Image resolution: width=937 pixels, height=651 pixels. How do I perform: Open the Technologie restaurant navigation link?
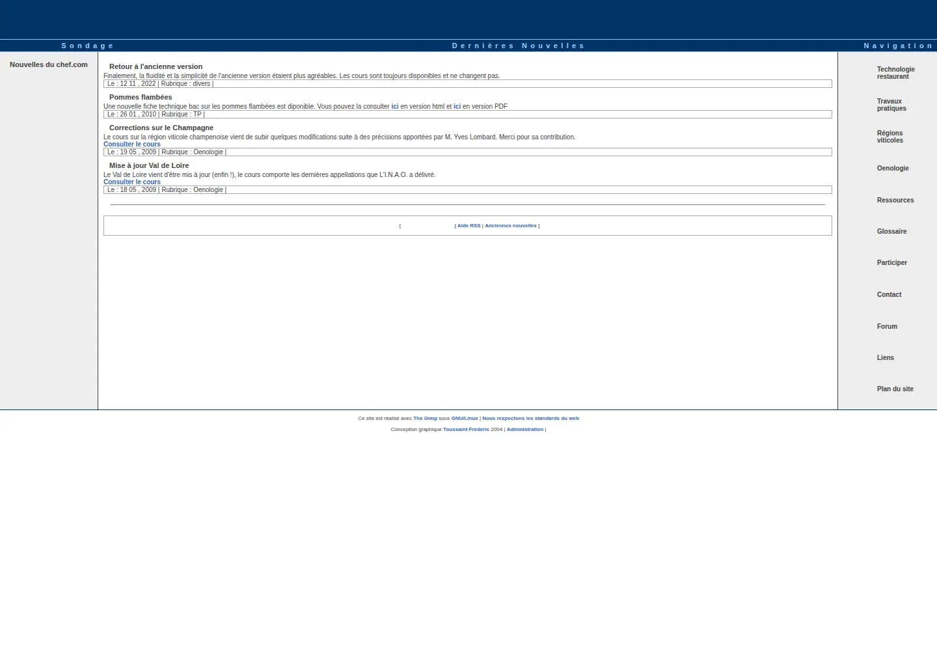[895, 73]
